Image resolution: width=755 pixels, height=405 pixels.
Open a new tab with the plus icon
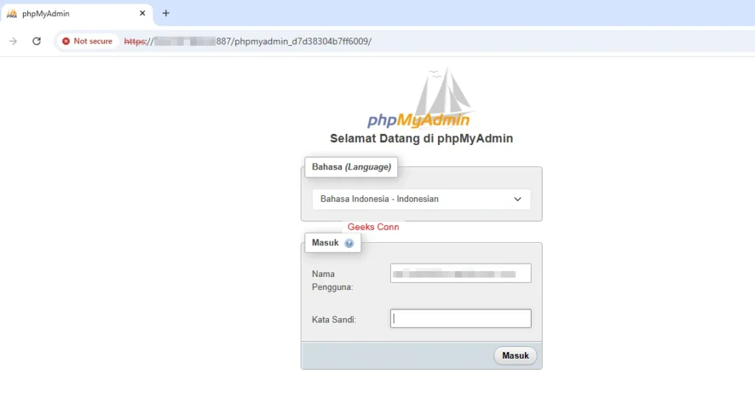[x=166, y=13]
